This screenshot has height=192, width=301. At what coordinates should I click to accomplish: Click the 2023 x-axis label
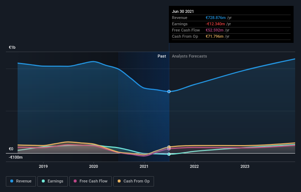pyautogui.click(x=245, y=166)
